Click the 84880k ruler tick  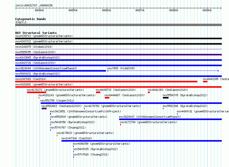pyautogui.click(x=174, y=10)
